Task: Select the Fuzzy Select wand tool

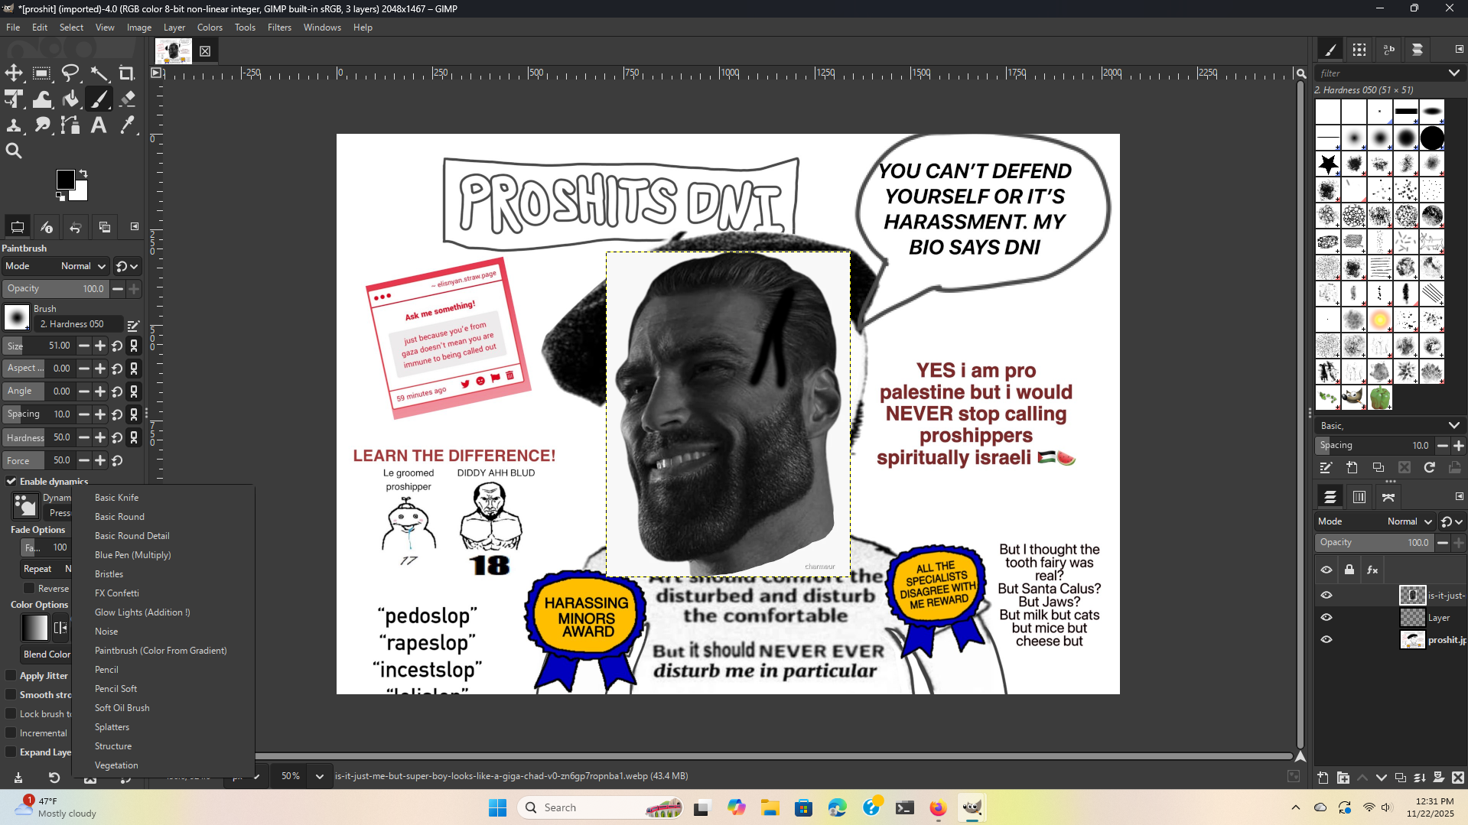Action: pyautogui.click(x=99, y=73)
